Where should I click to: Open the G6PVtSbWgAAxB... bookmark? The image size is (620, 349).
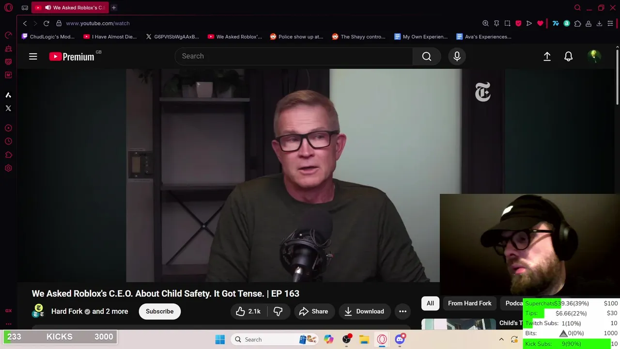tap(172, 37)
